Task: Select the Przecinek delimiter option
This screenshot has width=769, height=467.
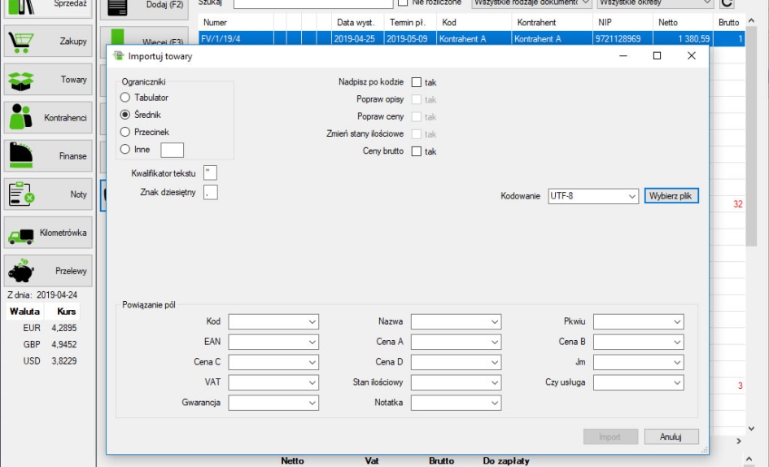Action: pos(125,132)
